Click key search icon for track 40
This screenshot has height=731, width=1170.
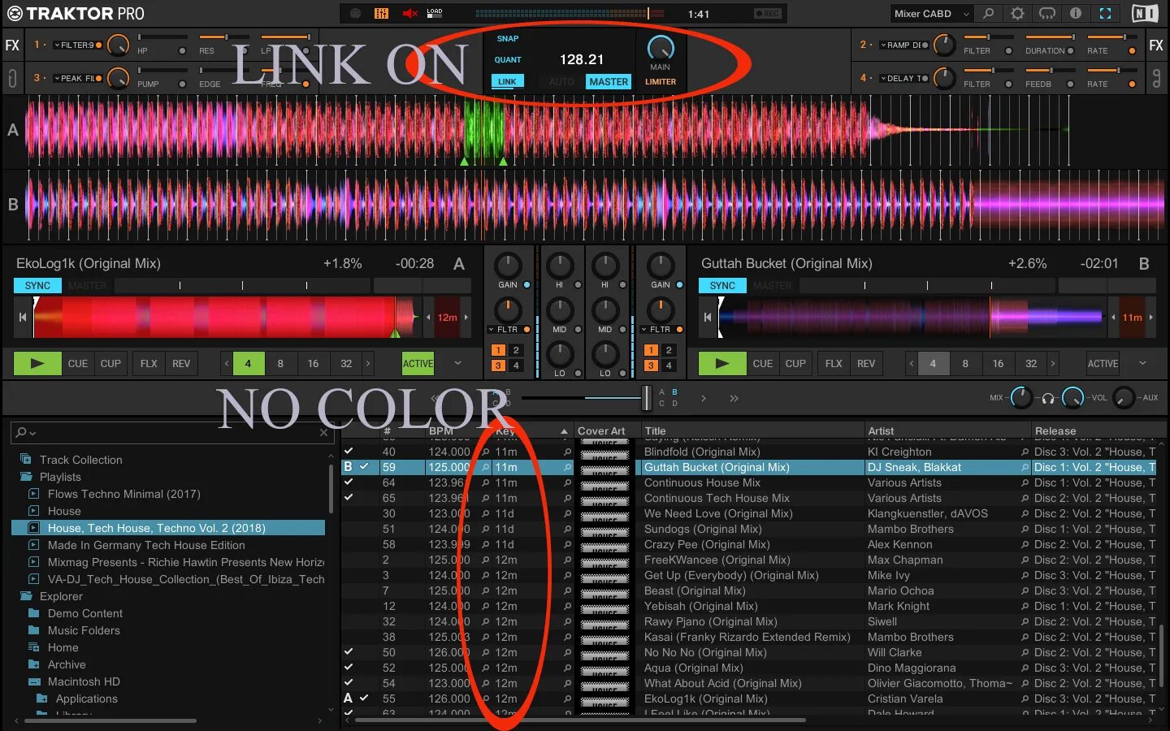point(567,452)
